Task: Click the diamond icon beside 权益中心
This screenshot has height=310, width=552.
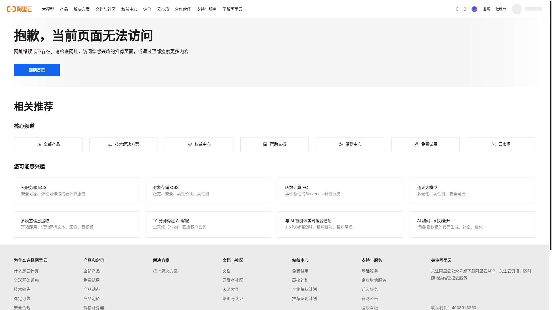Action: (x=190, y=144)
